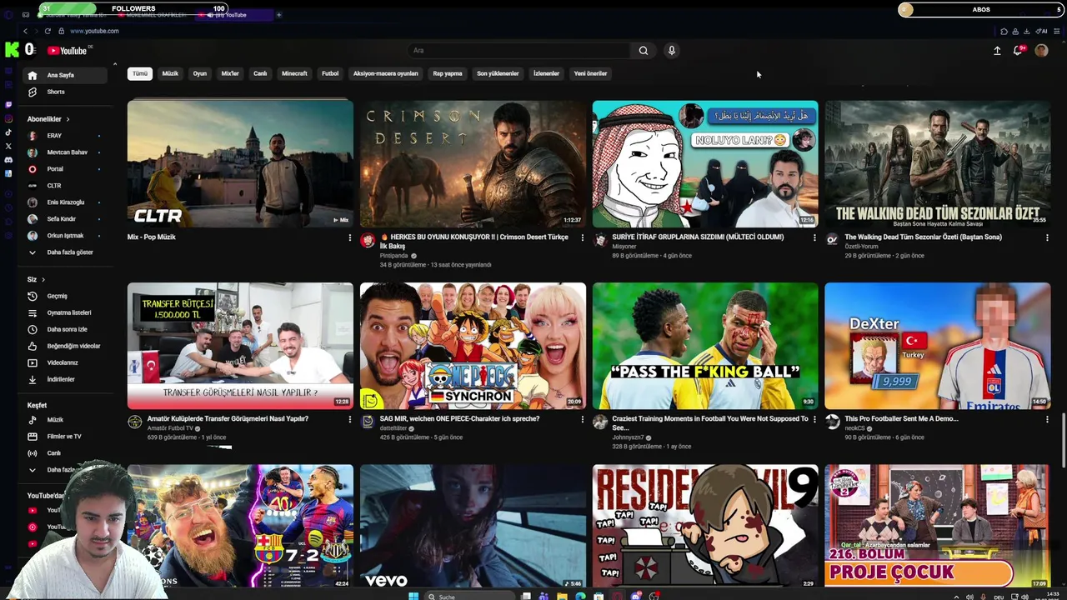This screenshot has height=600, width=1067.
Task: Open Amatör Futbol TV channel link
Action: [170, 428]
